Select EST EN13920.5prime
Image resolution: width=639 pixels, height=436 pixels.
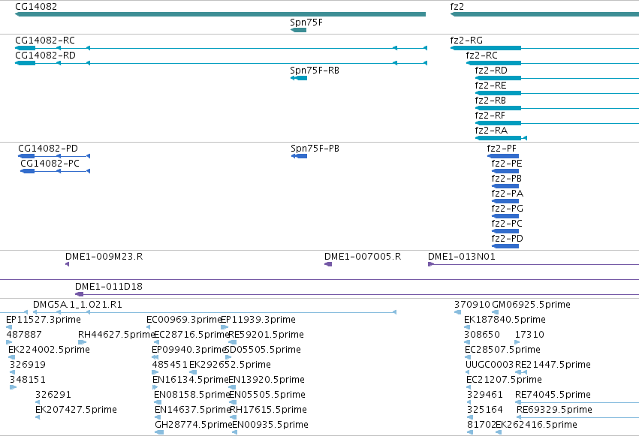232,387
